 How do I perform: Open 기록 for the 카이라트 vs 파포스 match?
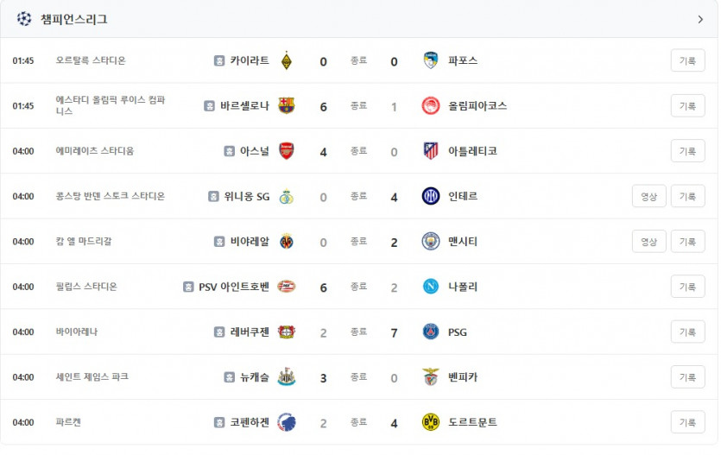[687, 60]
